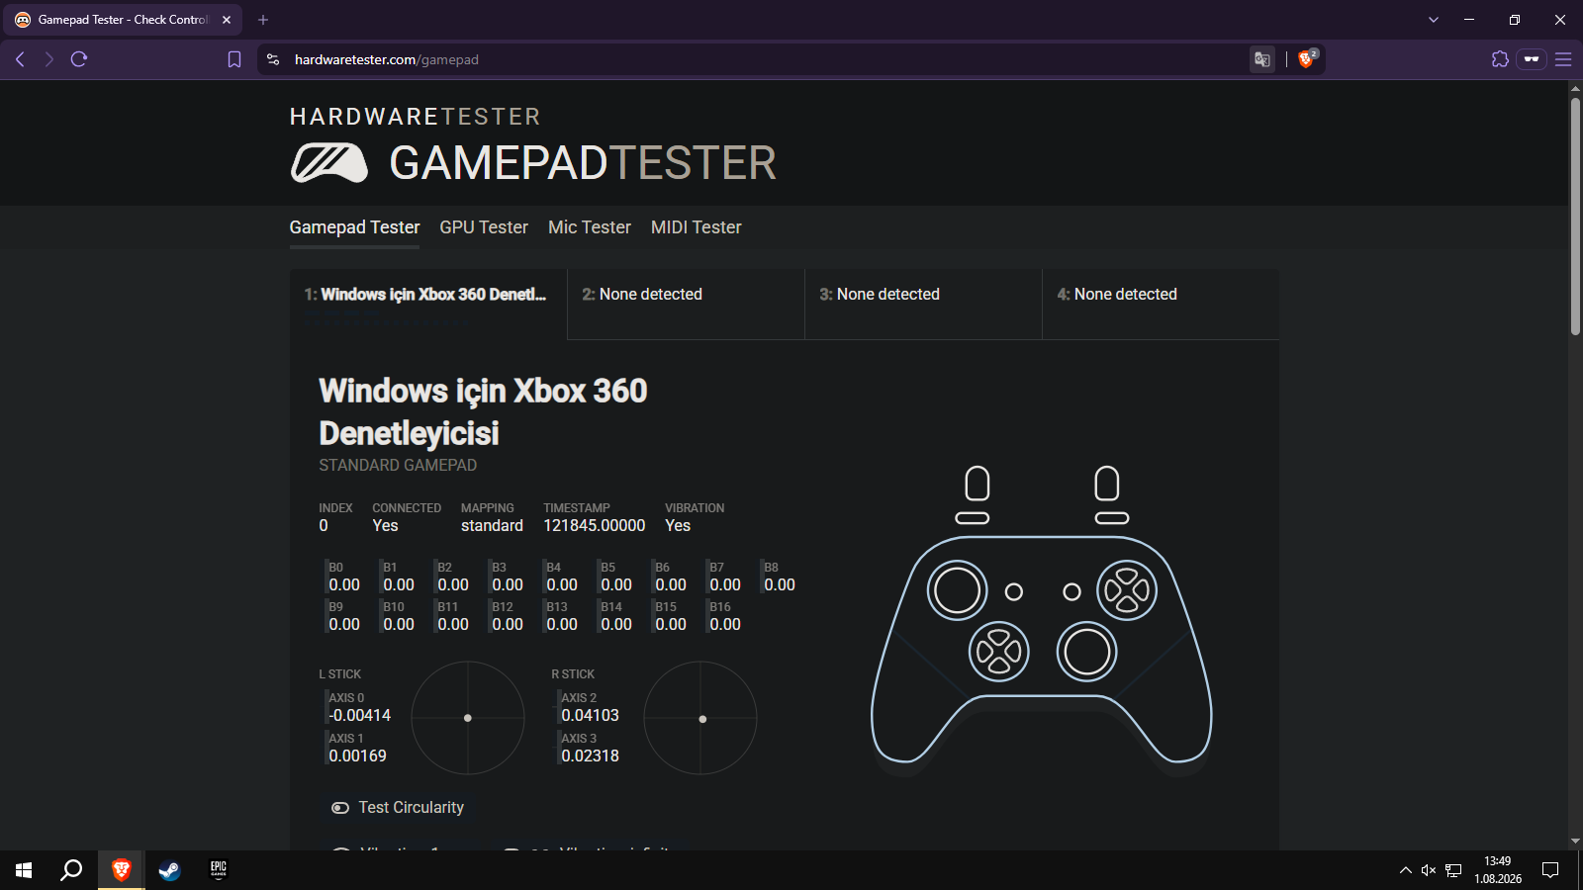Screen dimensions: 1583x890
Task: Click the AXIS 1 value 0.00169
Action: [357, 756]
